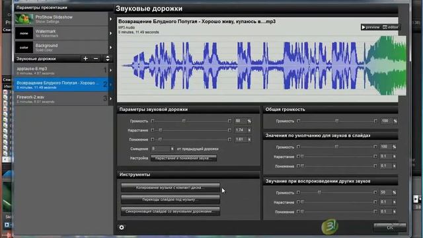423x238 pixels.
Task: Expand the arrow for the Firework-2.wav track
Action: point(110,99)
